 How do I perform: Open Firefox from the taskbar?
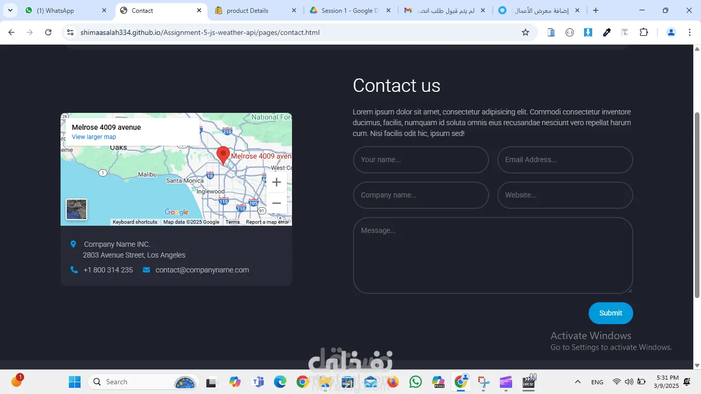pos(393,382)
